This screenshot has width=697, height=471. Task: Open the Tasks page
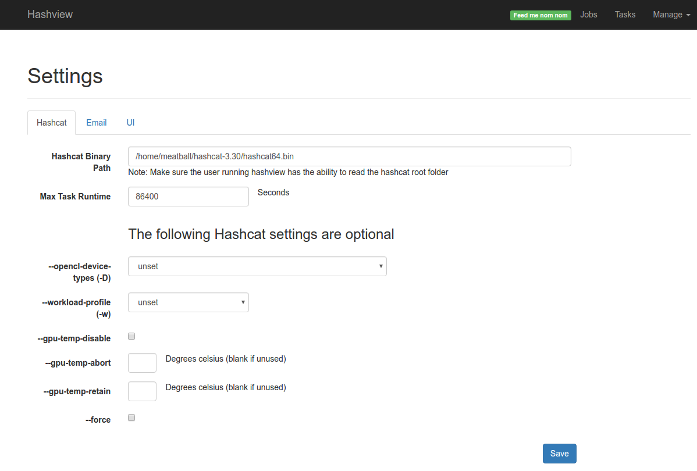tap(625, 15)
